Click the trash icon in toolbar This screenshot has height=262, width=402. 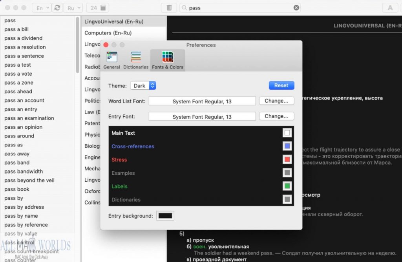pyautogui.click(x=169, y=8)
